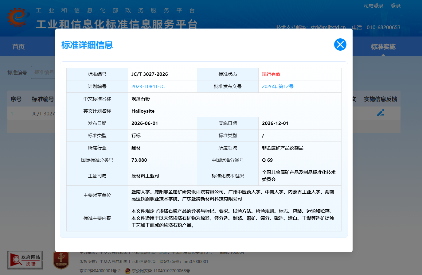Open the 首页 navigation tab
422x275 pixels.
[x=18, y=47]
